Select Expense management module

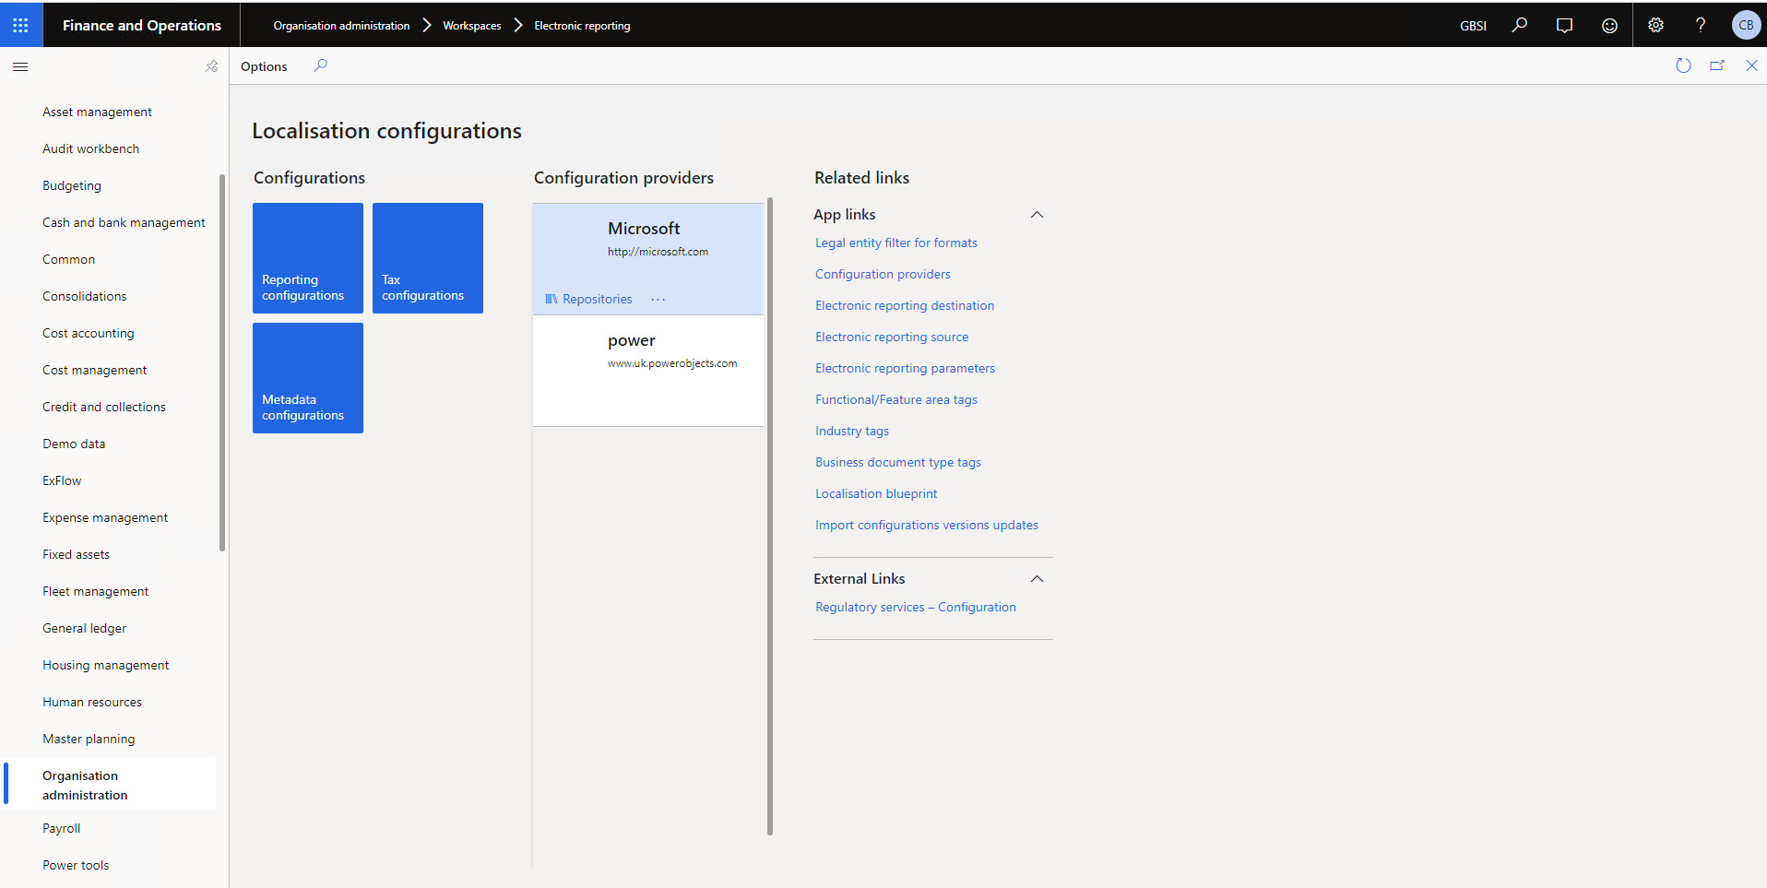pyautogui.click(x=105, y=517)
